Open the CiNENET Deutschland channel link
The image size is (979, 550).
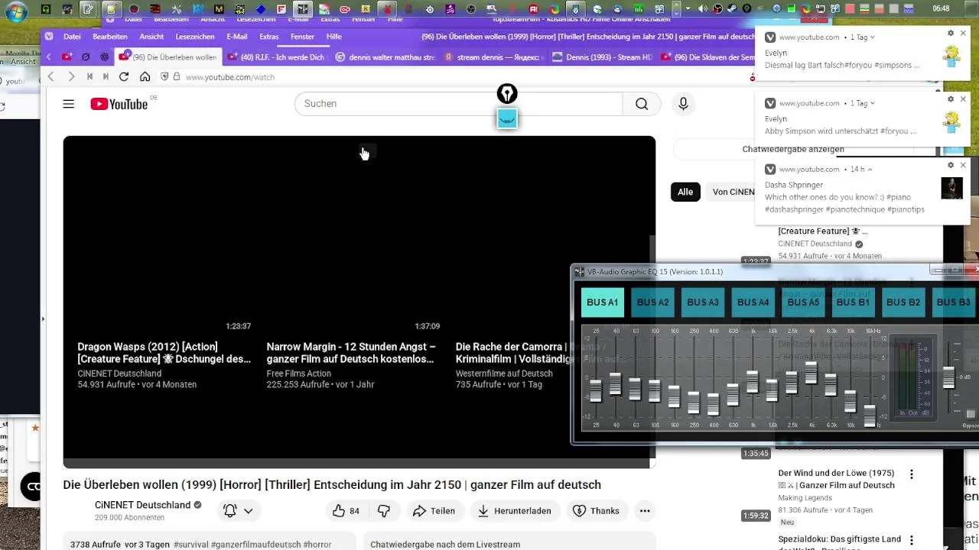point(142,505)
